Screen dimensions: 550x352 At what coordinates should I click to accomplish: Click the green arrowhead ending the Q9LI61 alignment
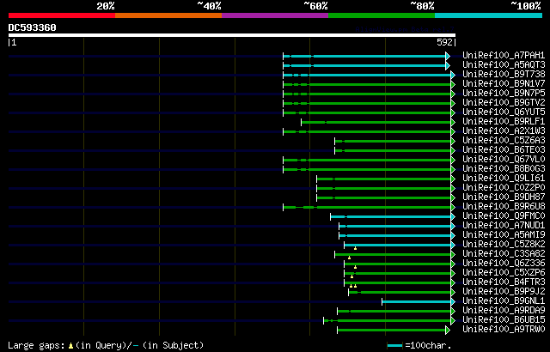click(x=453, y=179)
